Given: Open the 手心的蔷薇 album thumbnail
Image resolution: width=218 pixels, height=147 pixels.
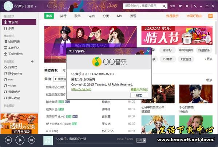Looking at the screenshot, I should pos(196,94).
